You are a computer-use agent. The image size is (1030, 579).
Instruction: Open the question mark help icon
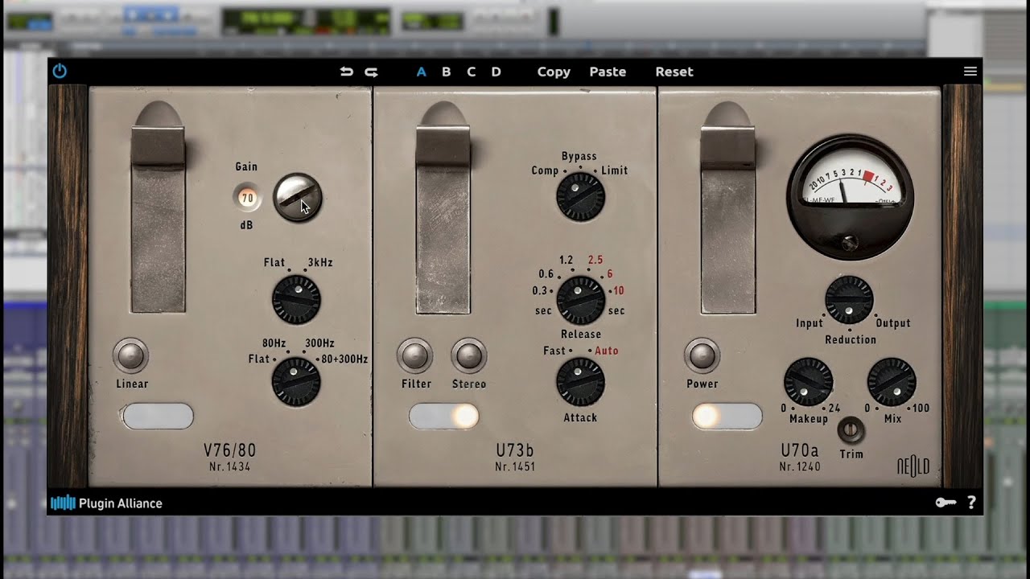(x=971, y=503)
